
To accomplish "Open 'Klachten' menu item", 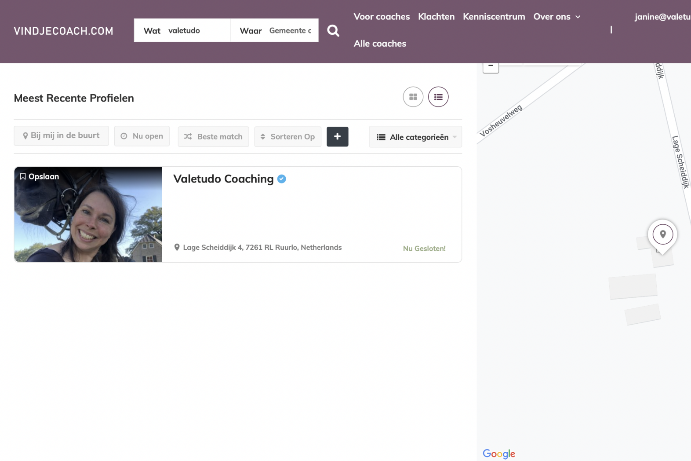I will tap(436, 17).
